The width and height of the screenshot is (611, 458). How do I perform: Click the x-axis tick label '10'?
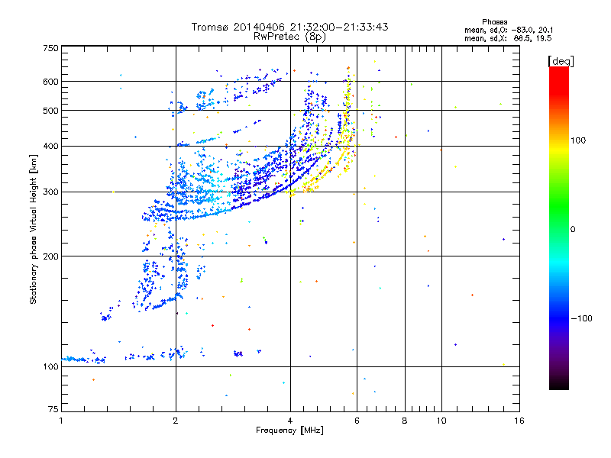pos(441,421)
